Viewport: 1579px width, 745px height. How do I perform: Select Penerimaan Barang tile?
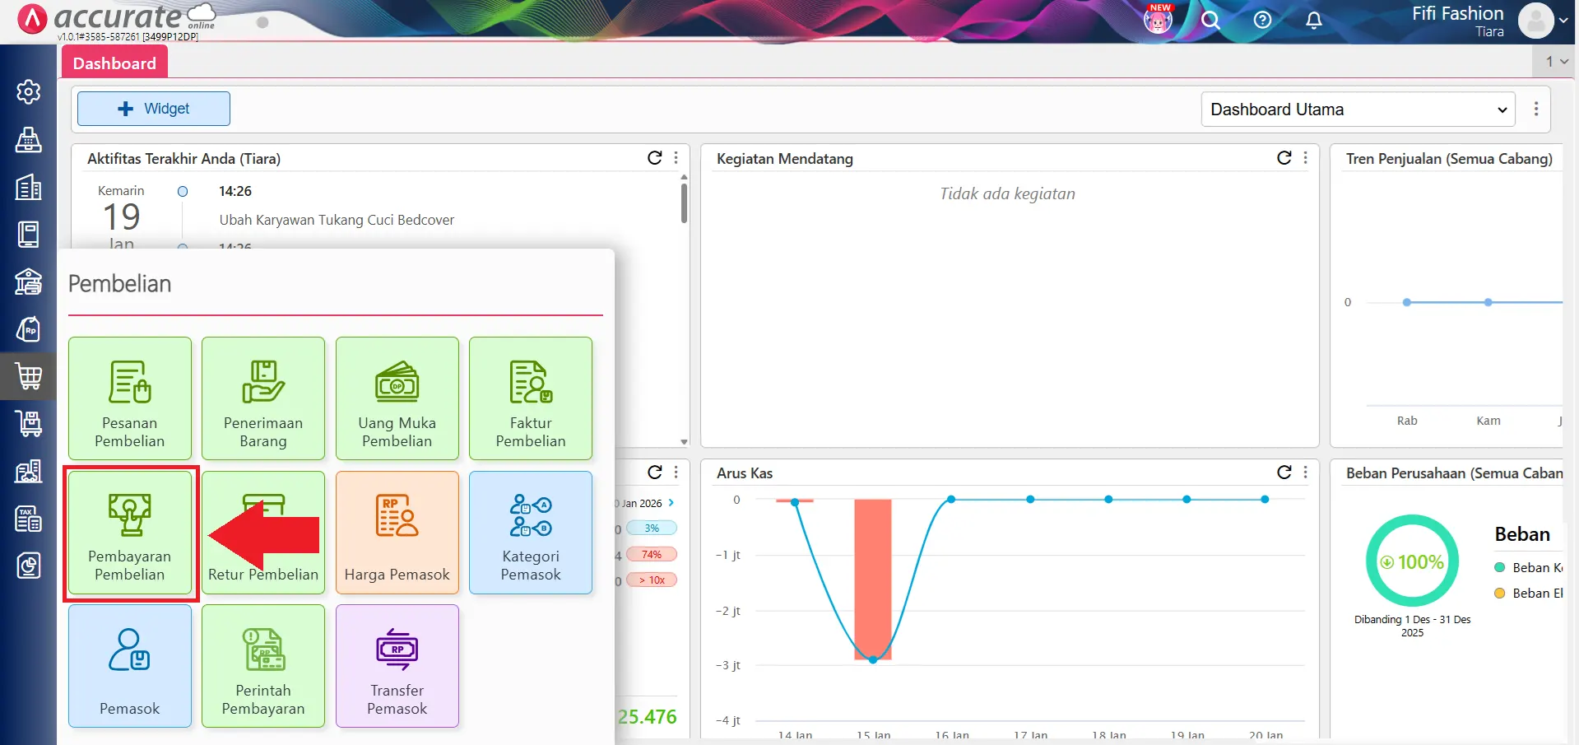click(x=263, y=398)
